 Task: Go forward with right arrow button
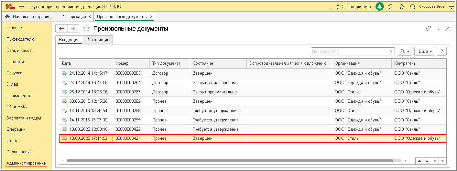[73, 28]
